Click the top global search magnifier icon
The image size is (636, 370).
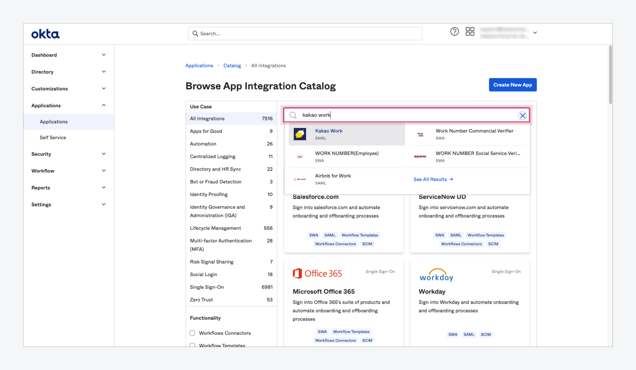(195, 34)
